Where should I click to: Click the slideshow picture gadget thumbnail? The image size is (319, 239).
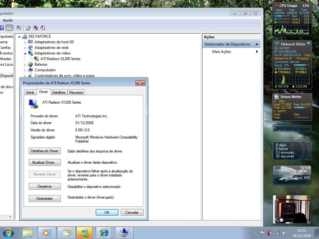(x=292, y=209)
